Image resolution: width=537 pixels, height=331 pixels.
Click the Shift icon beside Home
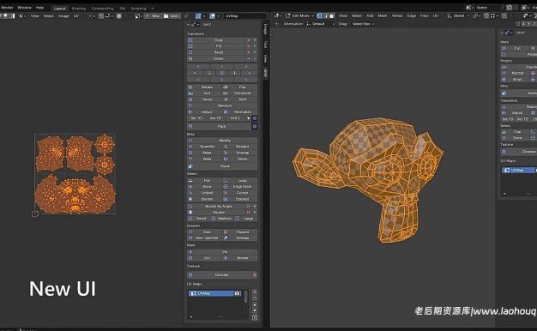click(226, 99)
